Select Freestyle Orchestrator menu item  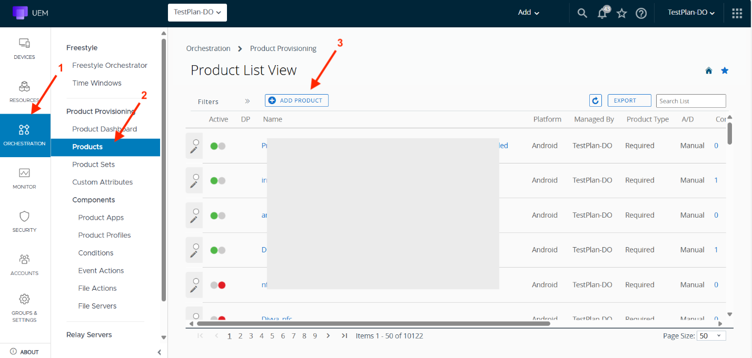point(110,65)
